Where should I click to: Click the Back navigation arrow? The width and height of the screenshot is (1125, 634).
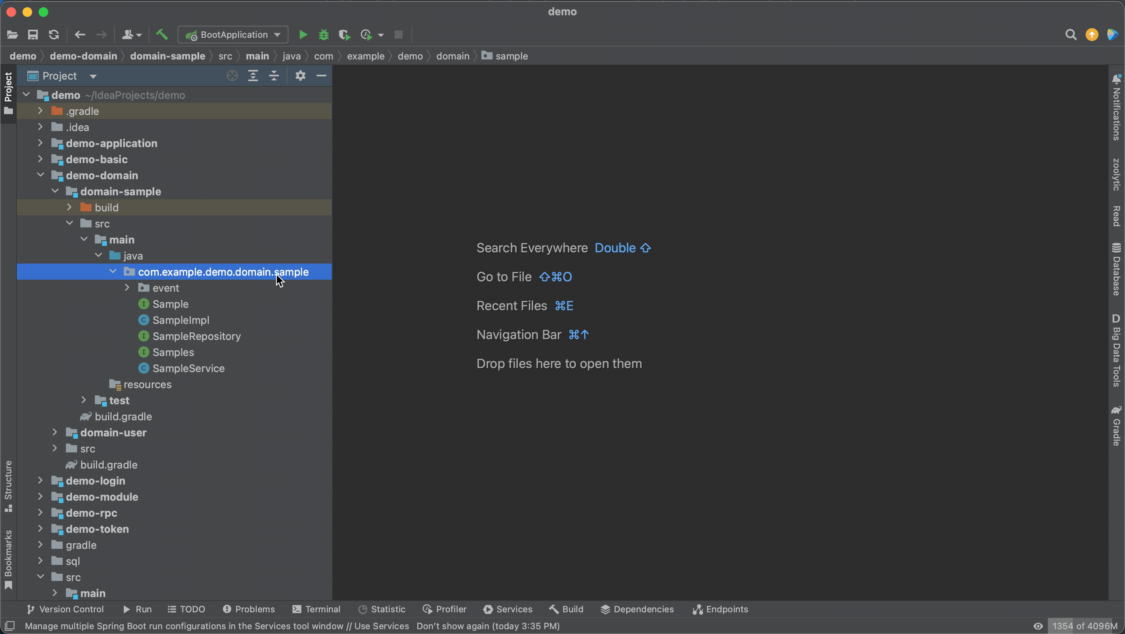(x=80, y=35)
